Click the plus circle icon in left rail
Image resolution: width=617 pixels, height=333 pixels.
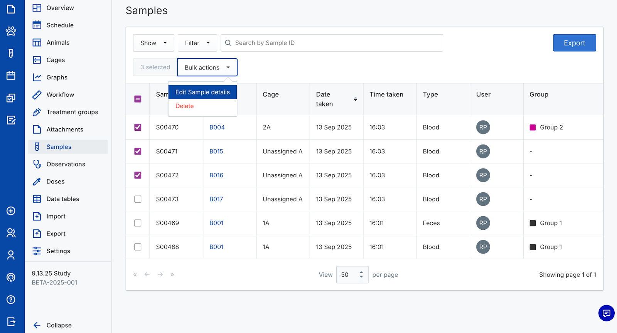click(11, 211)
